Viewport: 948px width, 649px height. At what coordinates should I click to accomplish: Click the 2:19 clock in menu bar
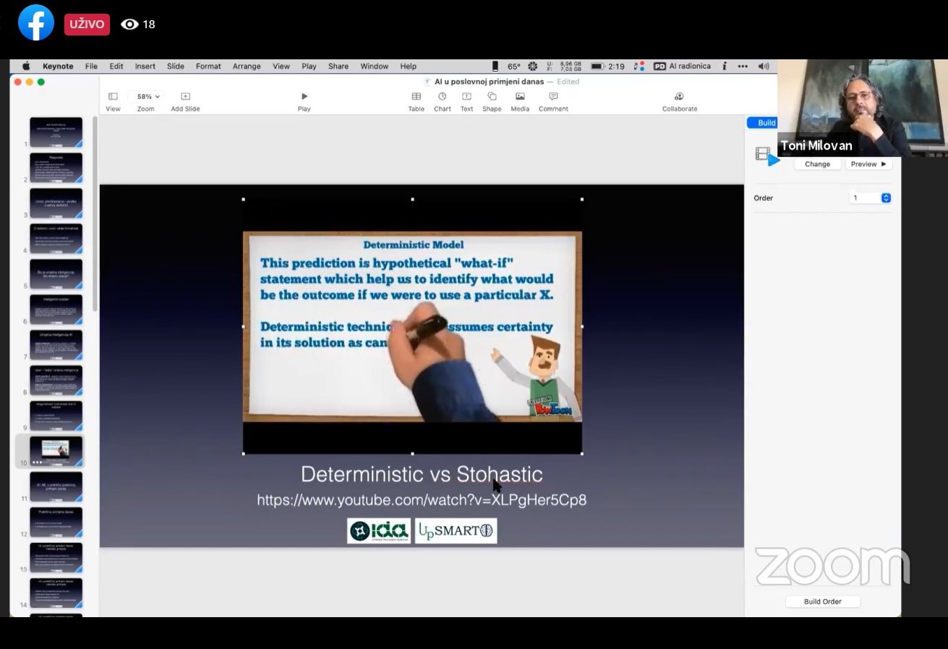pos(616,67)
